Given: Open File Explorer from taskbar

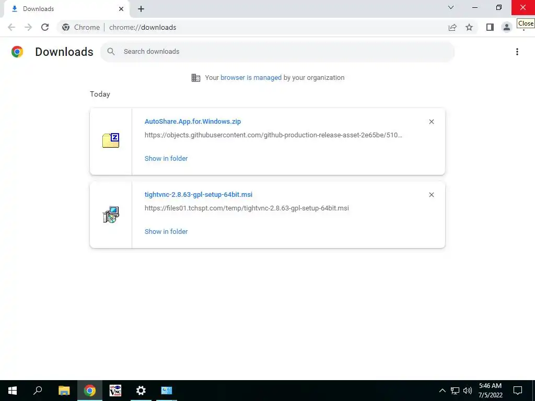Looking at the screenshot, I should pos(64,391).
